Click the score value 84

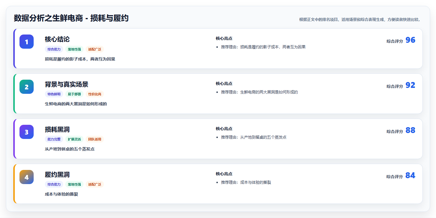(x=410, y=176)
